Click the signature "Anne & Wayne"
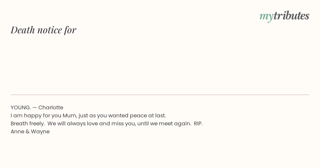The height and width of the screenshot is (168, 320). point(30,131)
